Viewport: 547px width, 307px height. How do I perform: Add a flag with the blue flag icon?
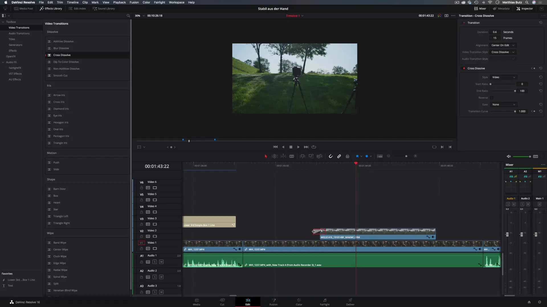[357, 156]
